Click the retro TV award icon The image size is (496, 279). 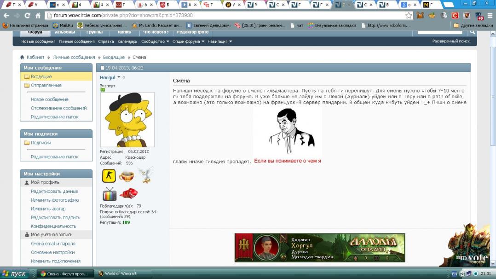pyautogui.click(x=109, y=194)
